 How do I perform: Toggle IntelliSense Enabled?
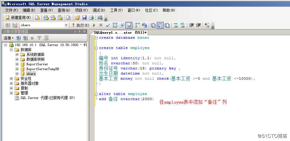[x=129, y=25]
